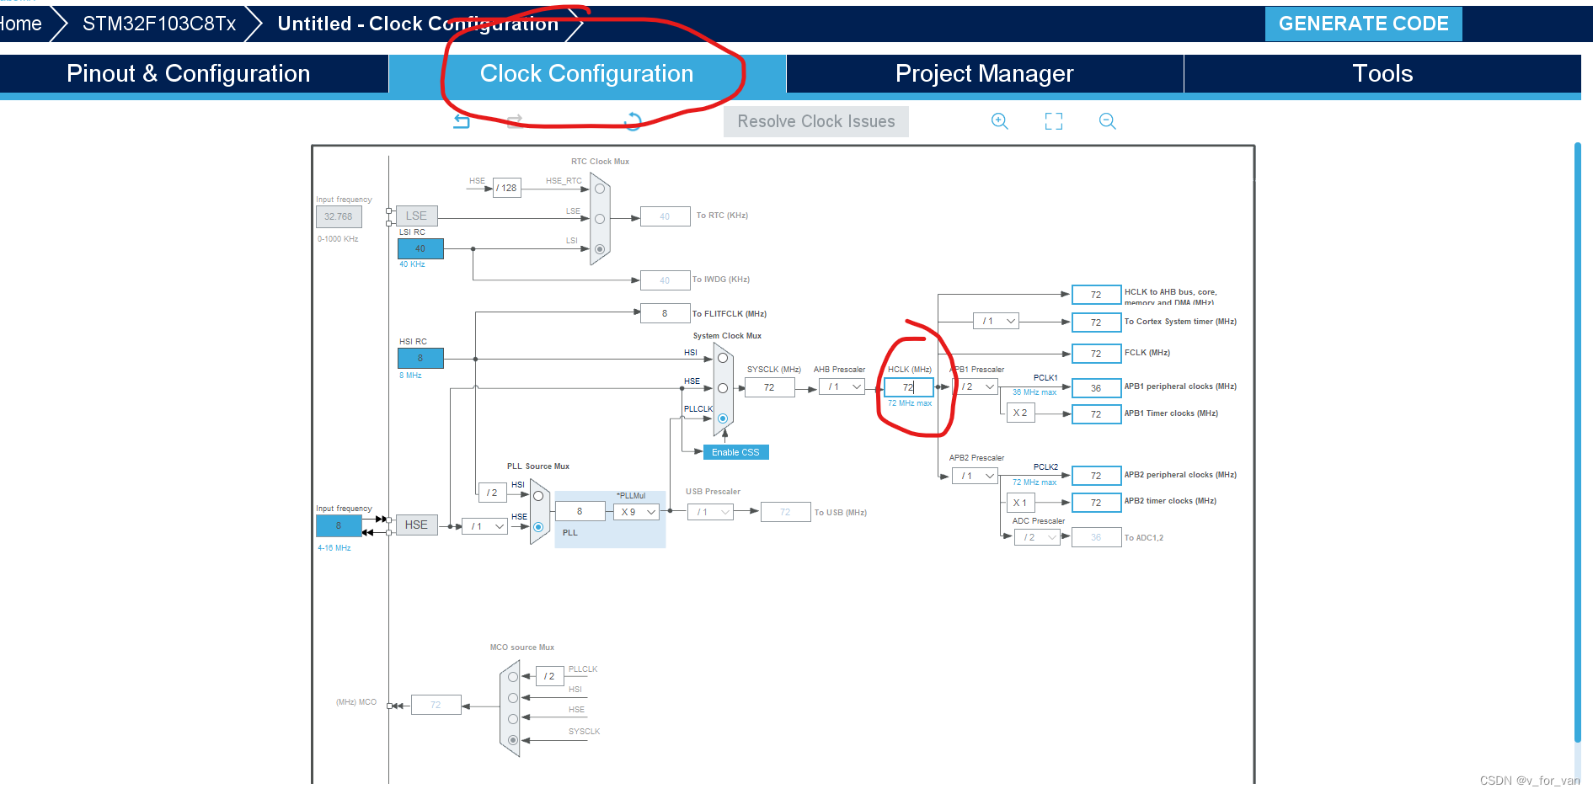Open AHB Prescaler dropdown
The image size is (1593, 794).
pos(842,387)
